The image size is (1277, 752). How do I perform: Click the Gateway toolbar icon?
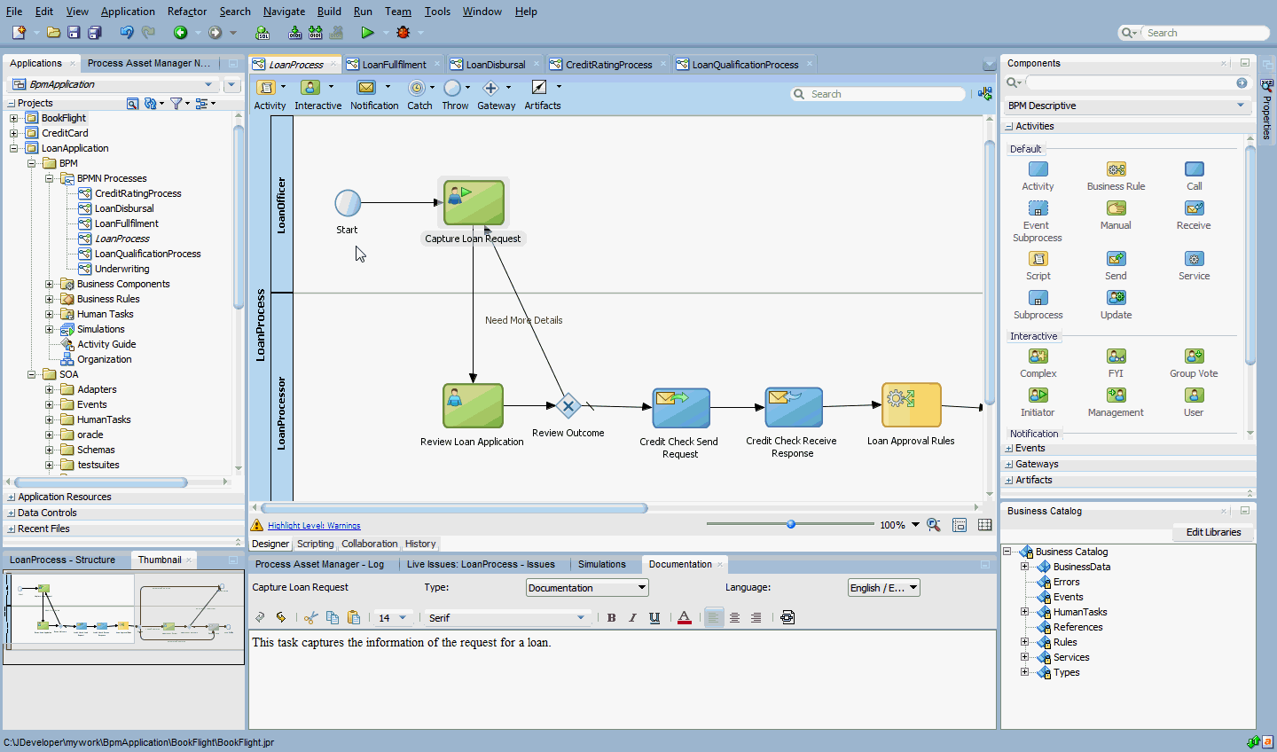tap(490, 87)
